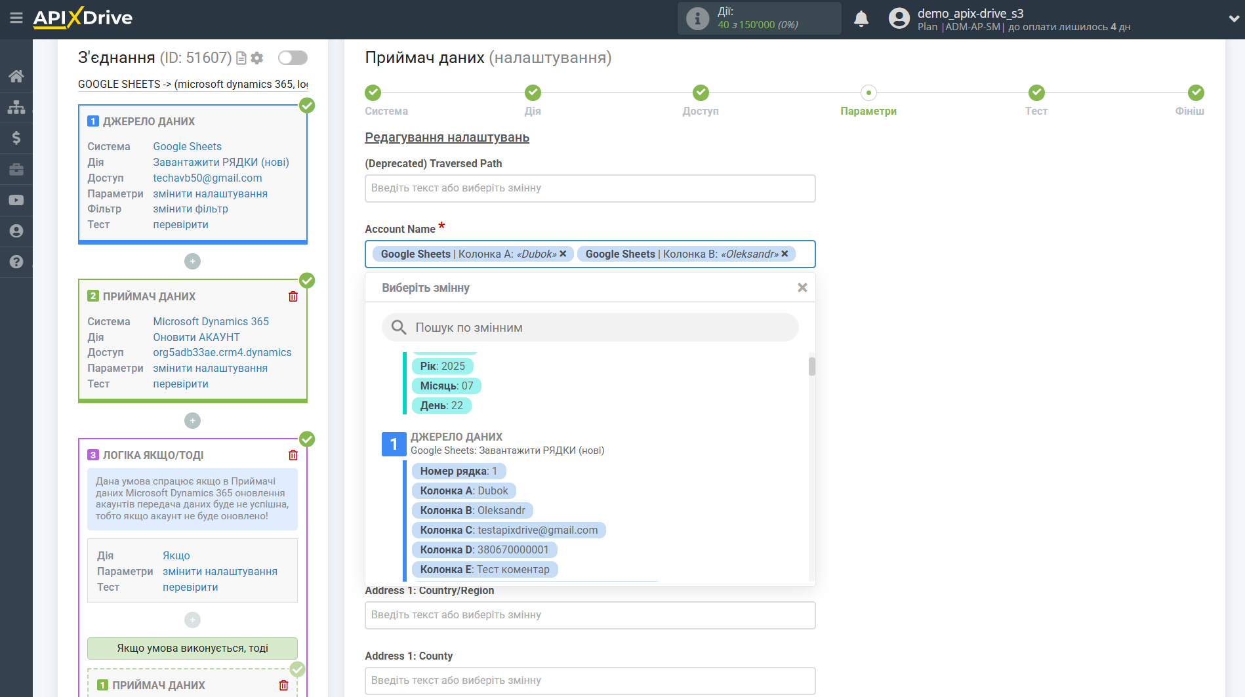Open connection settings gear icon
Viewport: 1245px width, 697px height.
point(257,58)
